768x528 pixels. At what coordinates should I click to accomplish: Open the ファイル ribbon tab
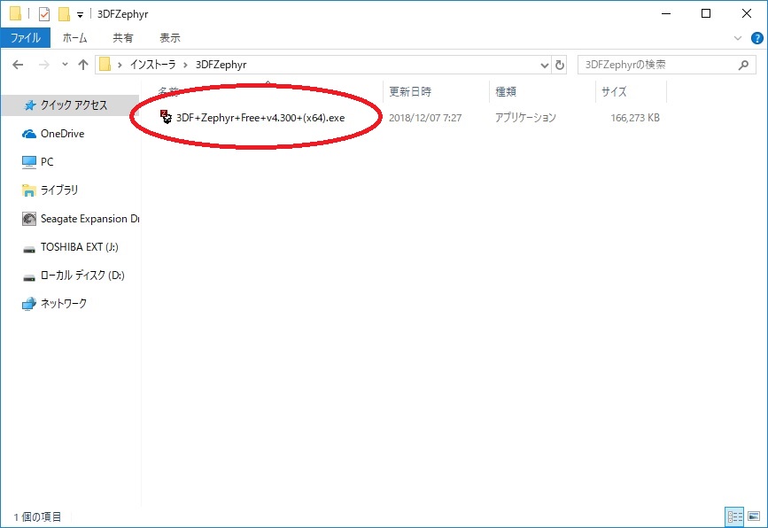[26, 38]
